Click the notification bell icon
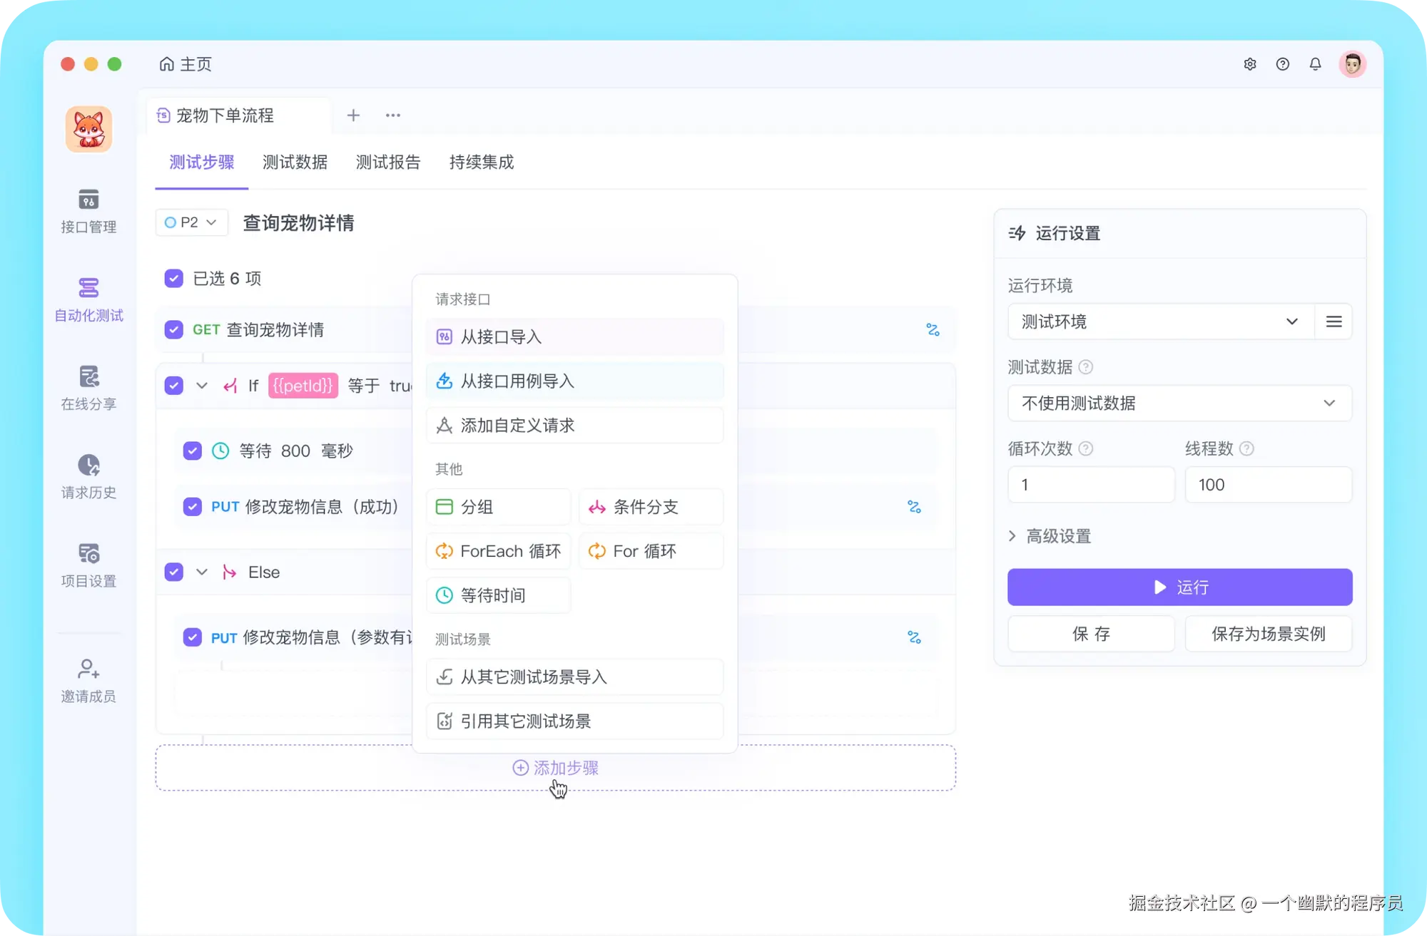This screenshot has width=1427, height=936. click(1315, 63)
